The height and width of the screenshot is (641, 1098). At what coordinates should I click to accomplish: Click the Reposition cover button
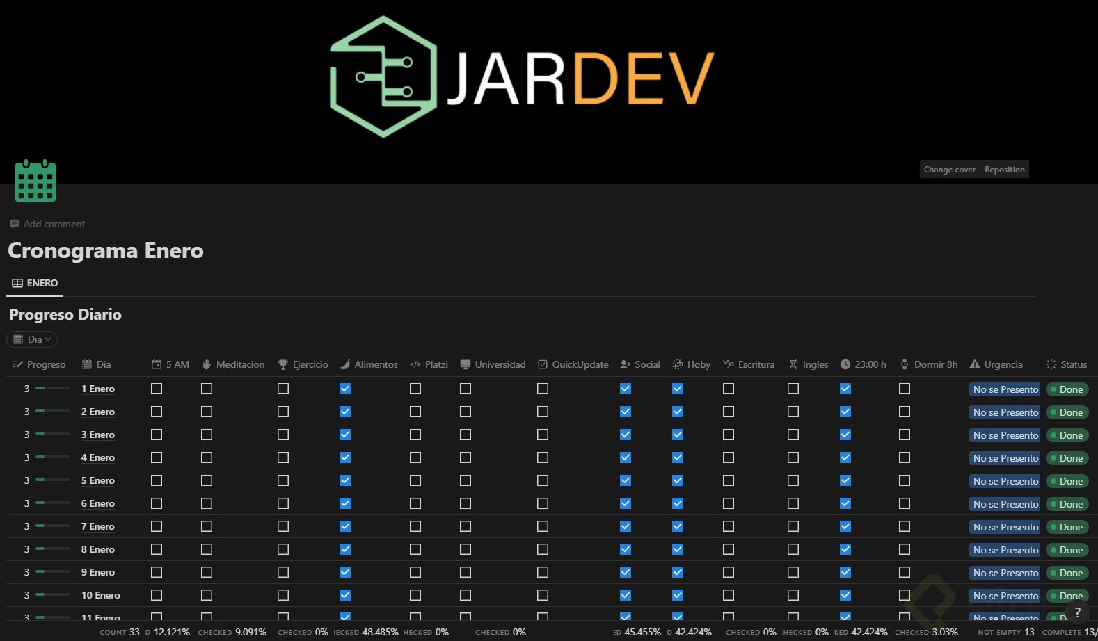pos(1005,169)
